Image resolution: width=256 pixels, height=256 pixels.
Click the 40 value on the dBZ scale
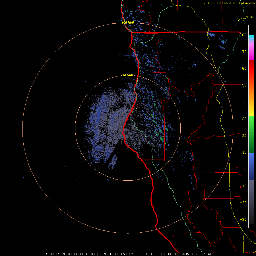point(244,102)
